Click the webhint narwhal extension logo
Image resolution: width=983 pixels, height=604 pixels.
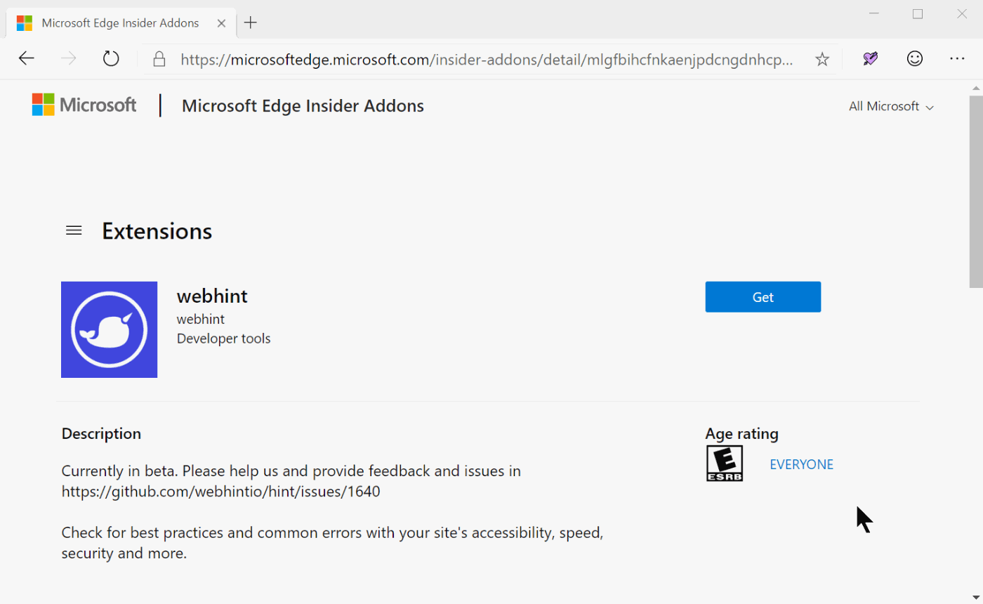pyautogui.click(x=109, y=329)
